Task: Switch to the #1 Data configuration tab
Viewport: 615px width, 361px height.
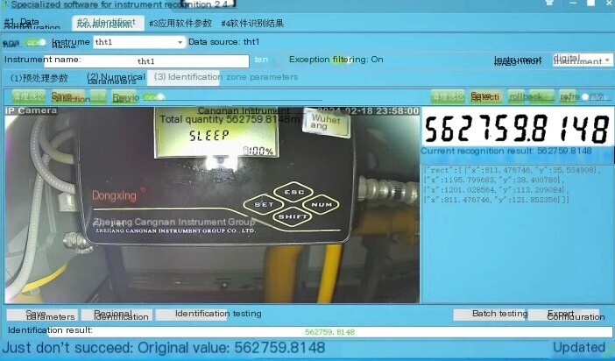Action: point(32,23)
